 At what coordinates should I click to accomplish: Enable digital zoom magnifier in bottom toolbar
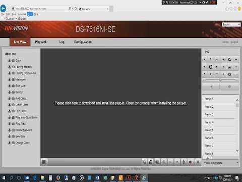click(x=164, y=162)
